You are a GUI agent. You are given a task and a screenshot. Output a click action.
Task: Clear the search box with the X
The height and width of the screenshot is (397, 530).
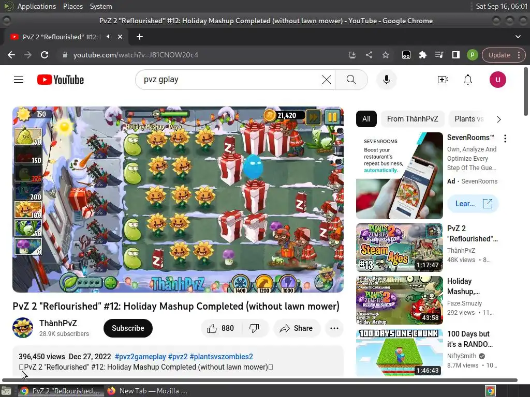pyautogui.click(x=327, y=80)
